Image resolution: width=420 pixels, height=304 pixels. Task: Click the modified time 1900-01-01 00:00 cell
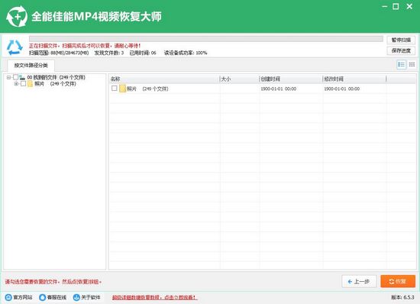pyautogui.click(x=342, y=89)
